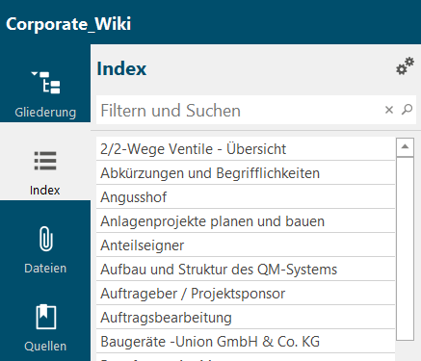Click the scrollbar up arrow

405,147
